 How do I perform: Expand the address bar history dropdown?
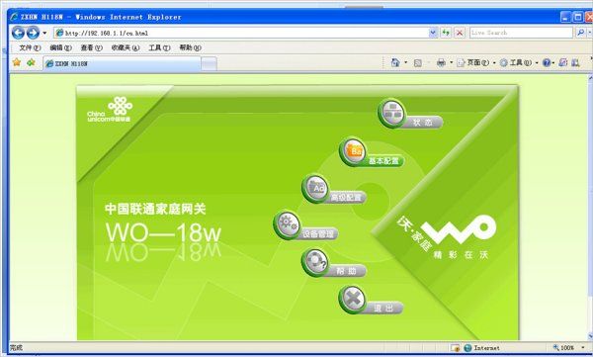433,33
